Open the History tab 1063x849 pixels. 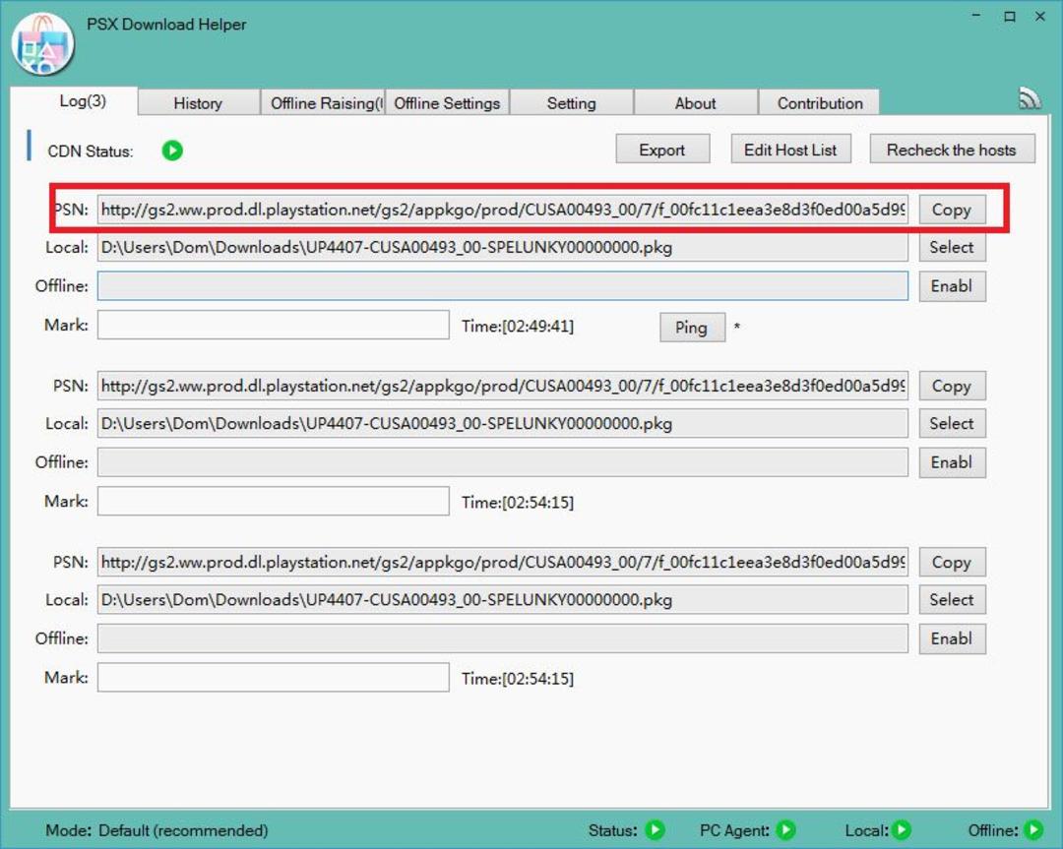(198, 103)
